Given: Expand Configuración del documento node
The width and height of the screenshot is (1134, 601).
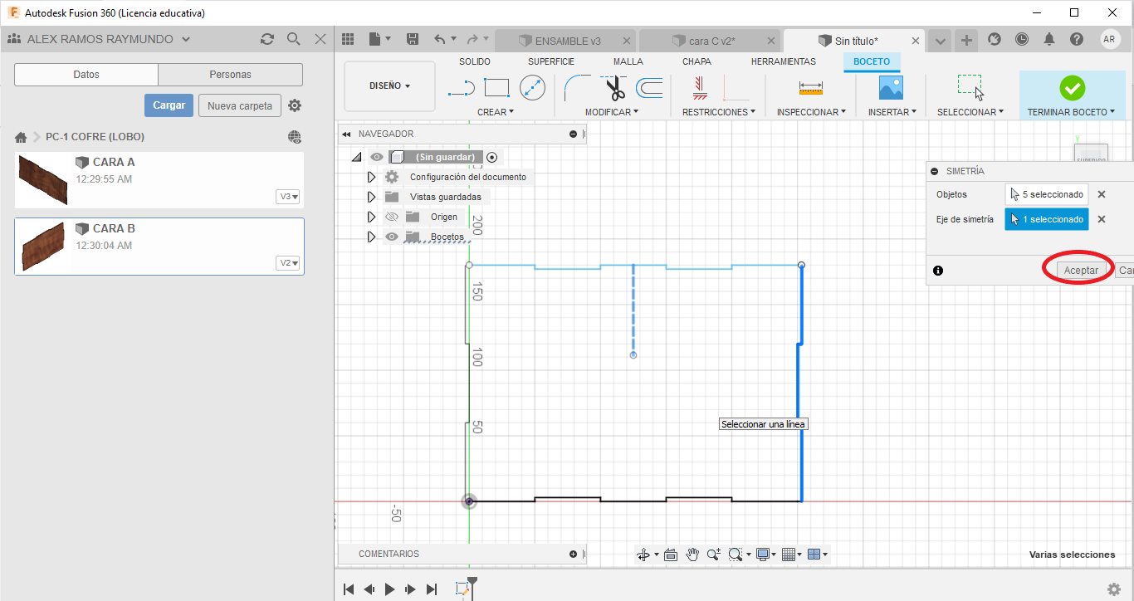Looking at the screenshot, I should (371, 177).
